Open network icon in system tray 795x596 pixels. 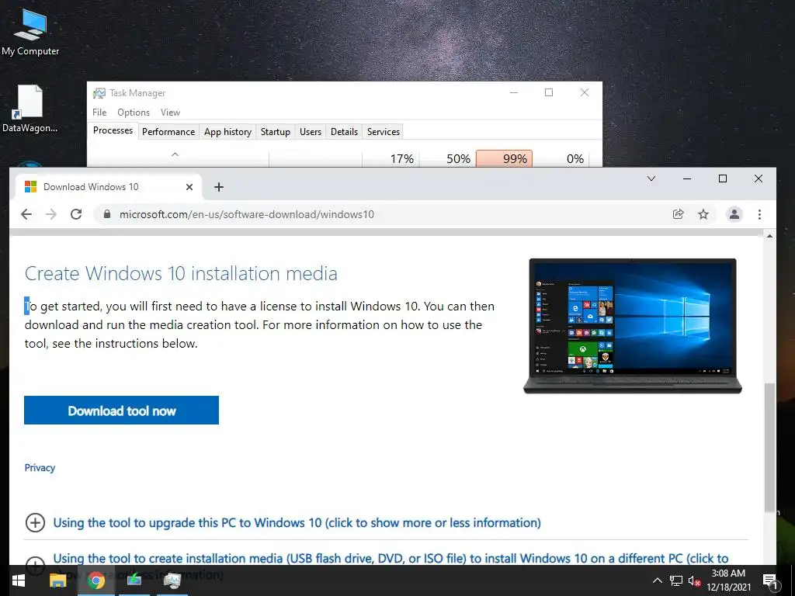(x=676, y=580)
